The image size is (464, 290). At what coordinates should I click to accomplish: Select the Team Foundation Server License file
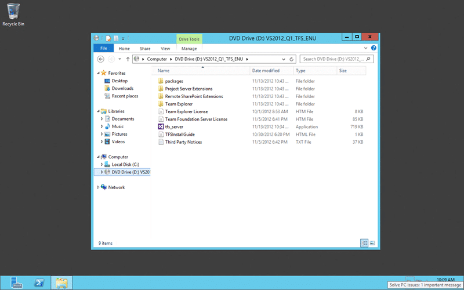[193, 119]
